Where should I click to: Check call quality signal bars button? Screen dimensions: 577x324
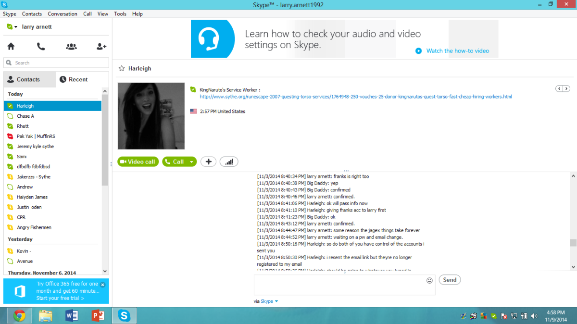tap(229, 162)
